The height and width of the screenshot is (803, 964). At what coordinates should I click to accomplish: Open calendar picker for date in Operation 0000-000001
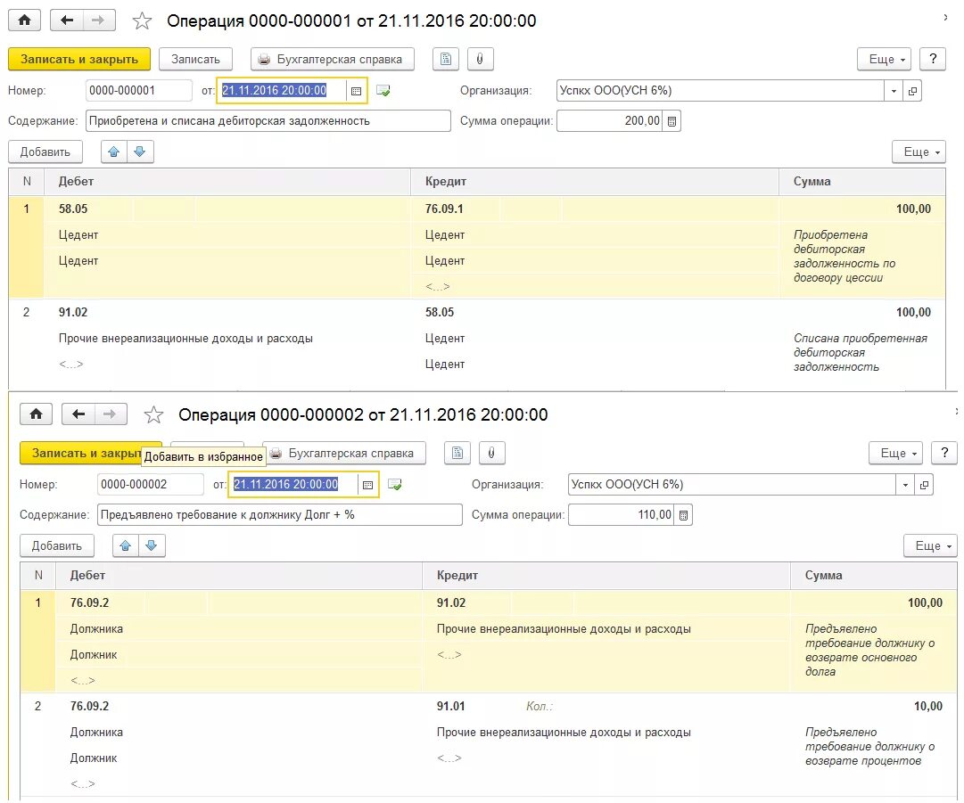point(356,91)
